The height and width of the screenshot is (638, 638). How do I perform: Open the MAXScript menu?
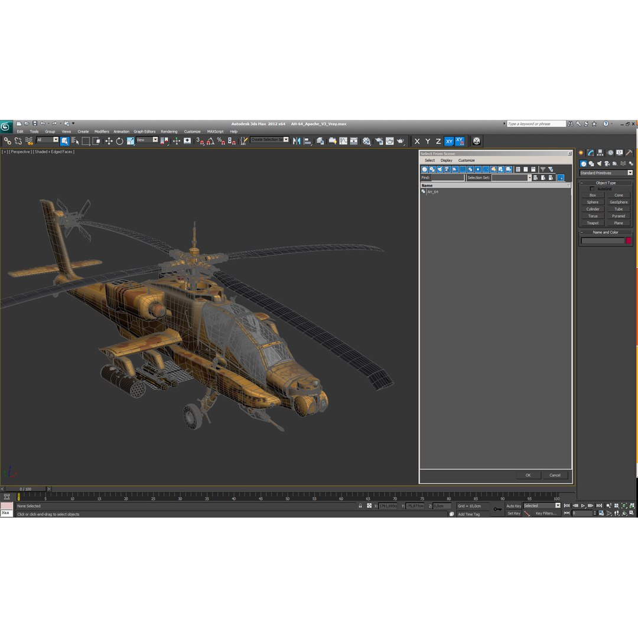coord(215,131)
